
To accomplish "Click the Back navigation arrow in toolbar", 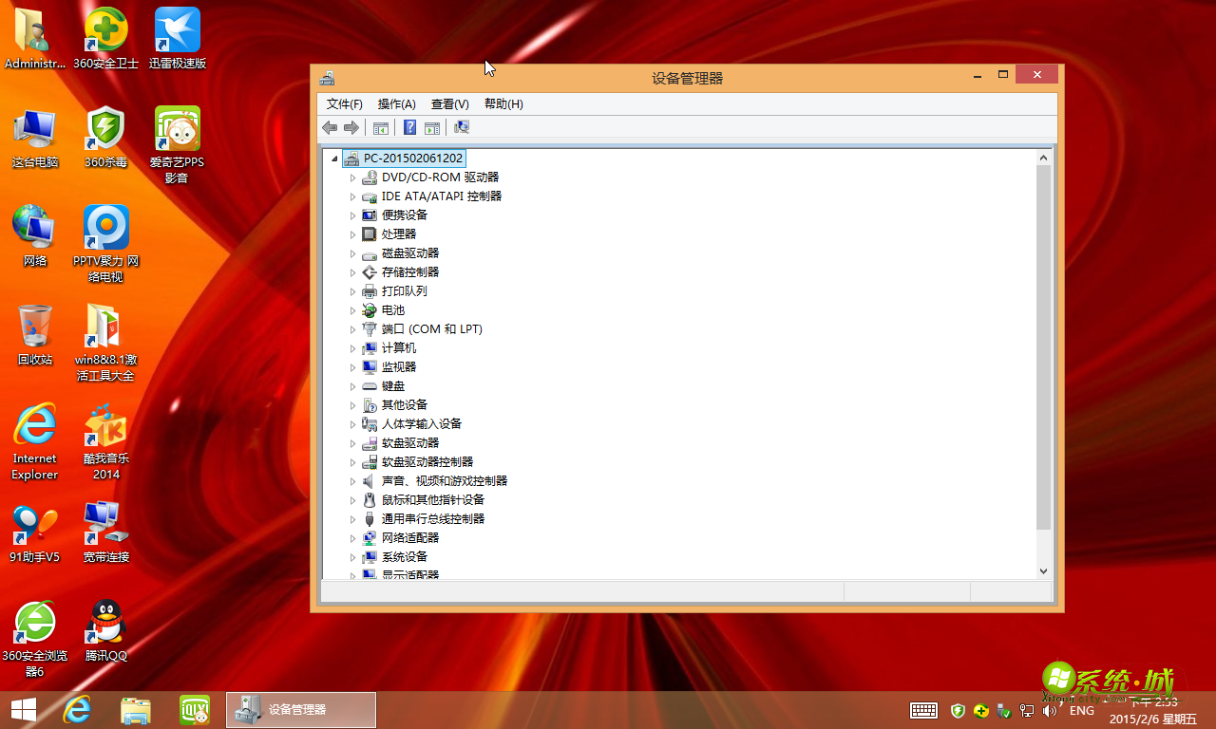I will click(x=330, y=126).
